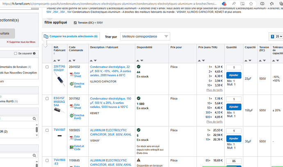Open Directive RoHS icon for order code 2841832
This screenshot has width=283, height=167.
[x=72, y=84]
